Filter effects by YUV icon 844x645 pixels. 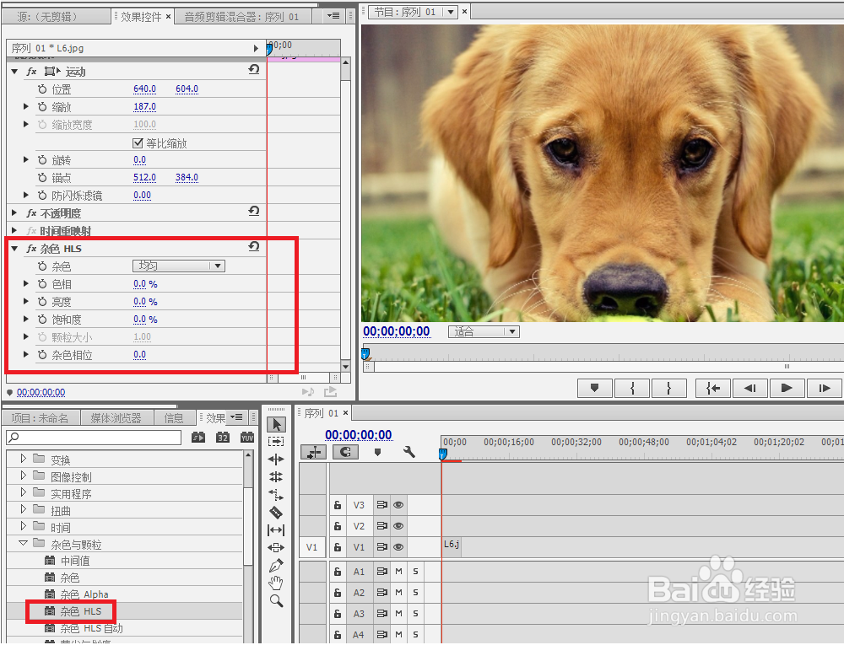(247, 438)
